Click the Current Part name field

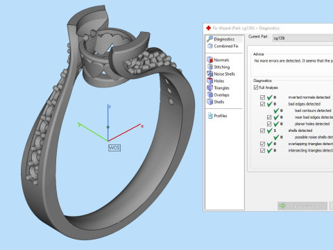pos(302,38)
